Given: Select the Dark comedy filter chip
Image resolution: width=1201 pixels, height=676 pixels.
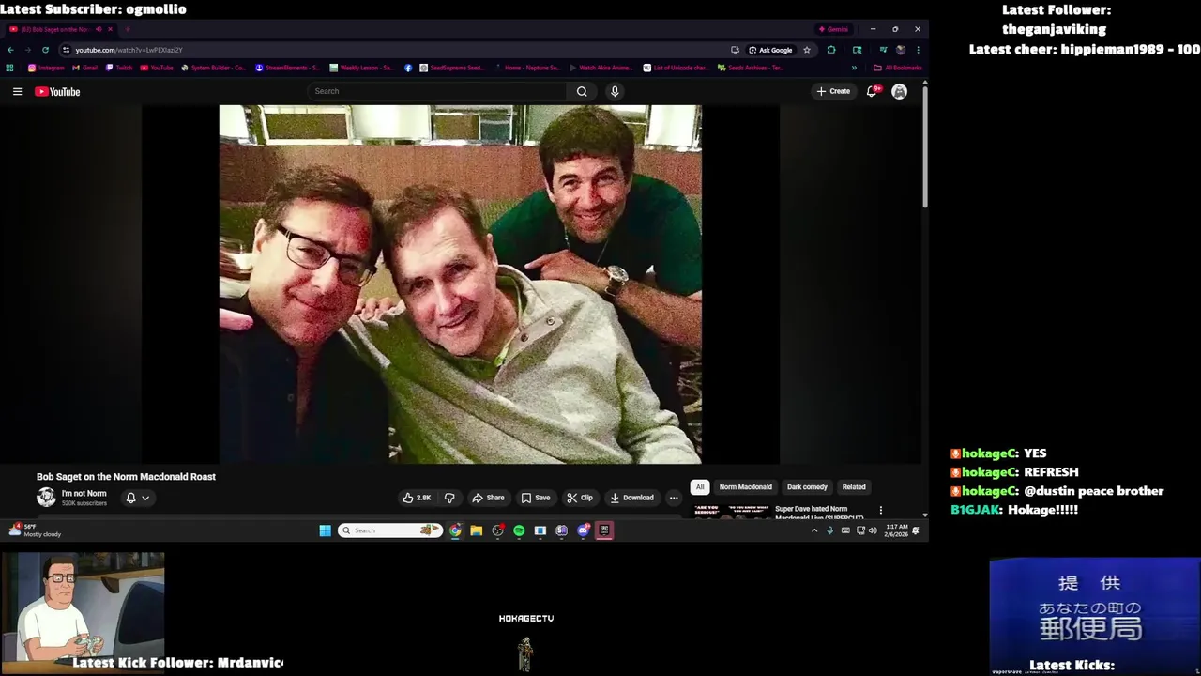Looking at the screenshot, I should (807, 486).
